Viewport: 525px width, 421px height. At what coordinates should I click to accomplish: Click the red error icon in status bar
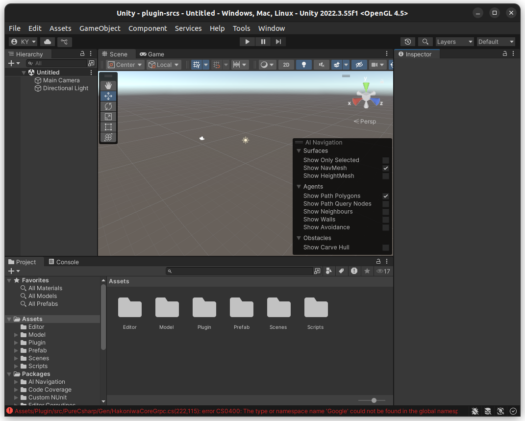pos(9,411)
